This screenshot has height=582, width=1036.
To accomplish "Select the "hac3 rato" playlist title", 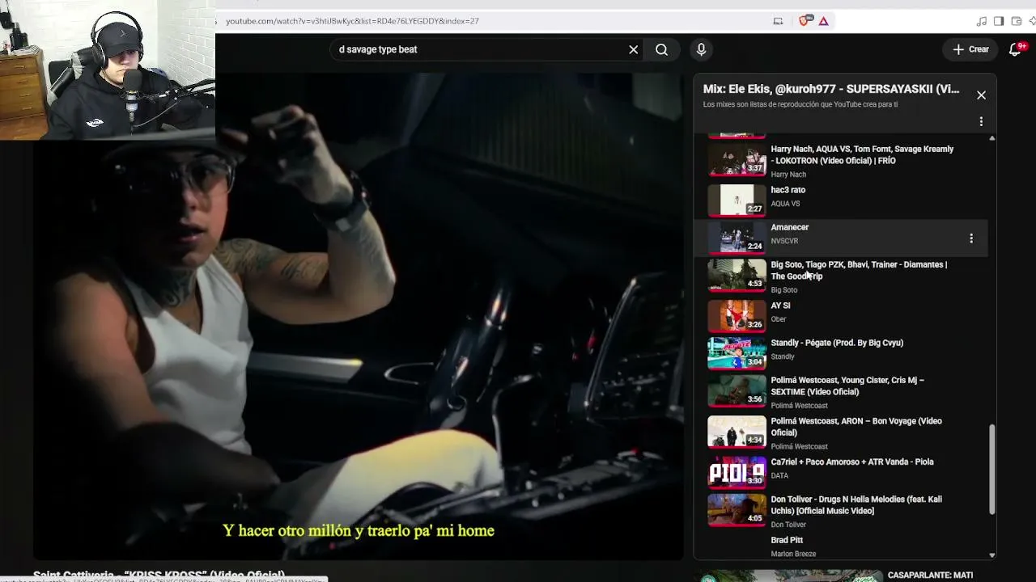I will click(x=788, y=190).
